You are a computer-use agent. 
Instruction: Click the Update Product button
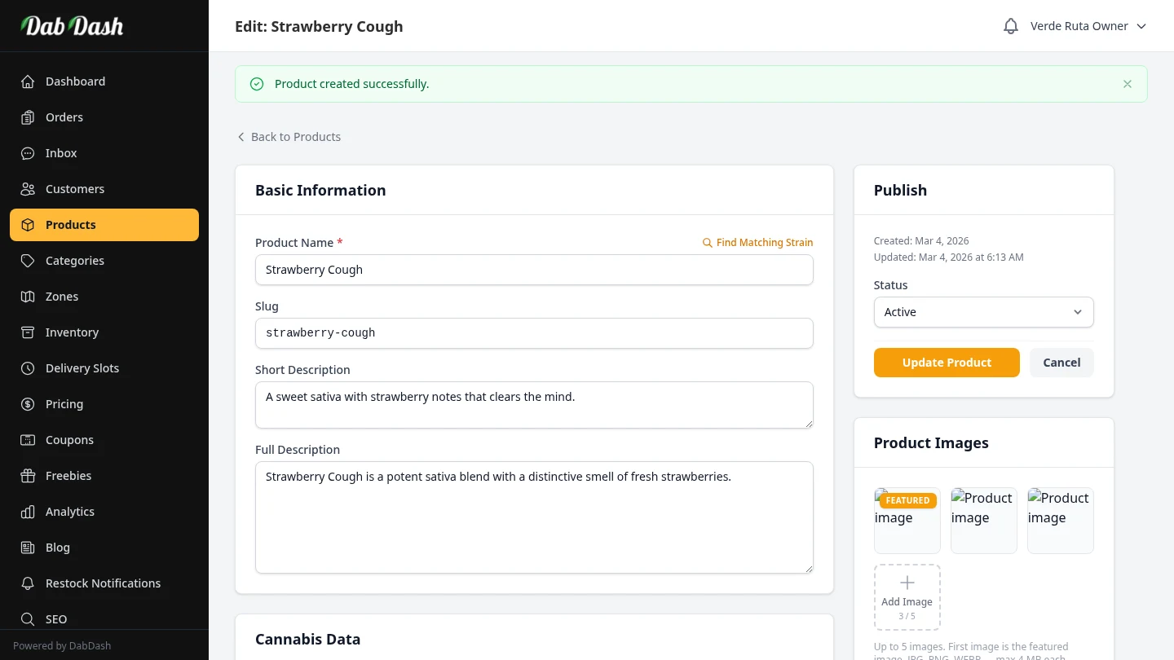[947, 363]
